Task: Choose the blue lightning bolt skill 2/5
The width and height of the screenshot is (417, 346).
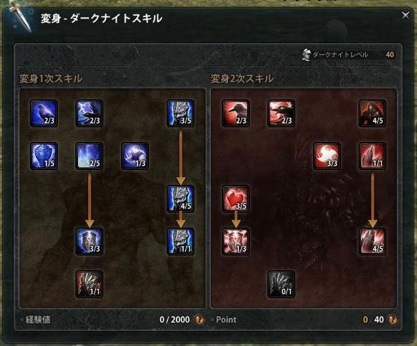Action: (89, 156)
